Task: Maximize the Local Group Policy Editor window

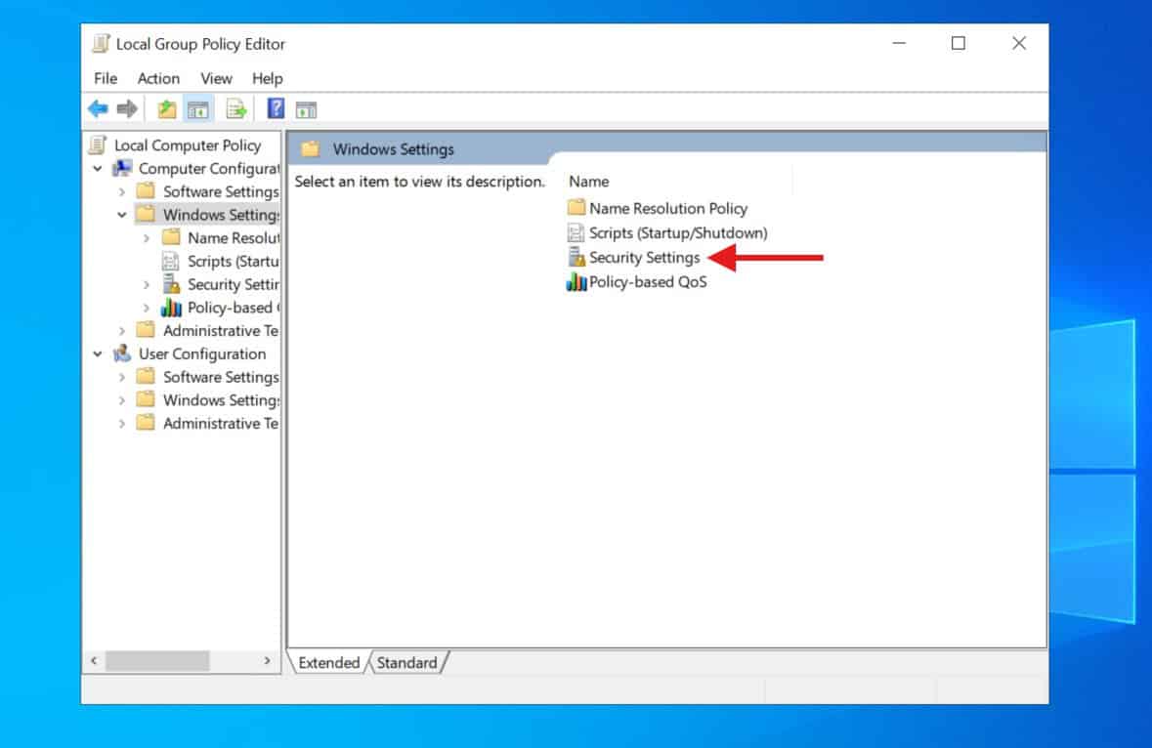Action: click(x=958, y=43)
